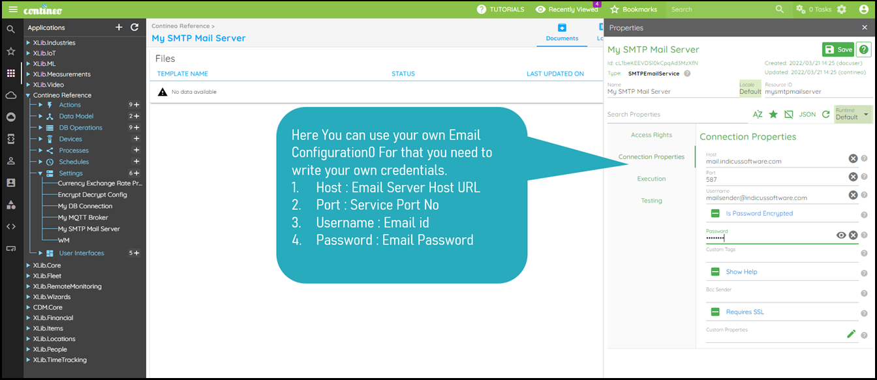This screenshot has height=380, width=877.
Task: Open the 0 Tasks indicator
Action: (813, 9)
